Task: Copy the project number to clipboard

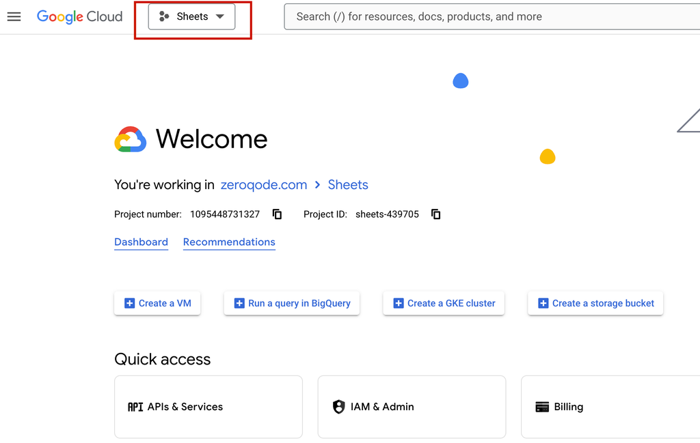Action: click(x=278, y=214)
